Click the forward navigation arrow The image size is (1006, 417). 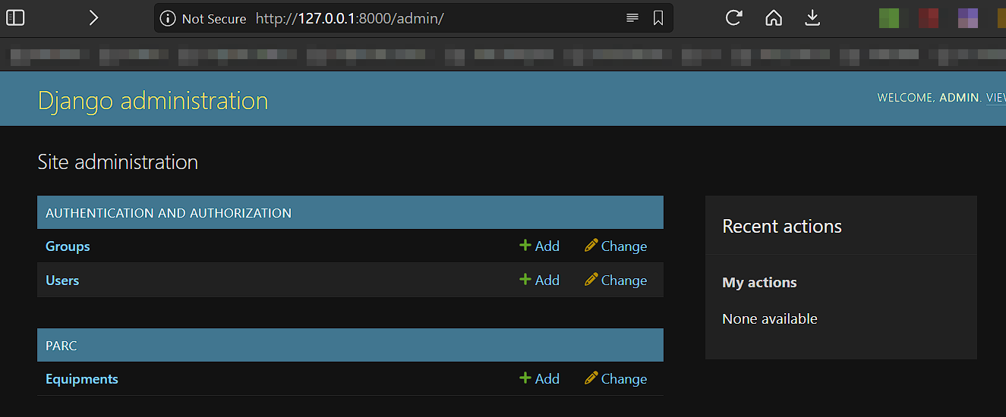(x=93, y=17)
